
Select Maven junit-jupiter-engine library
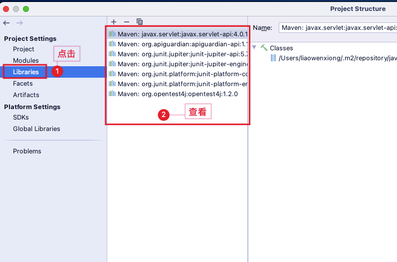pos(177,64)
